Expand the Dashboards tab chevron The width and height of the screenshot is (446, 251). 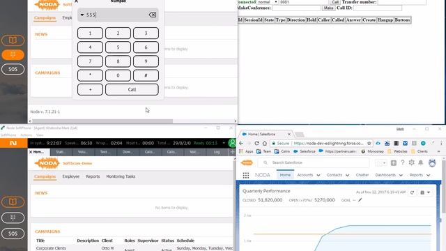point(401,175)
